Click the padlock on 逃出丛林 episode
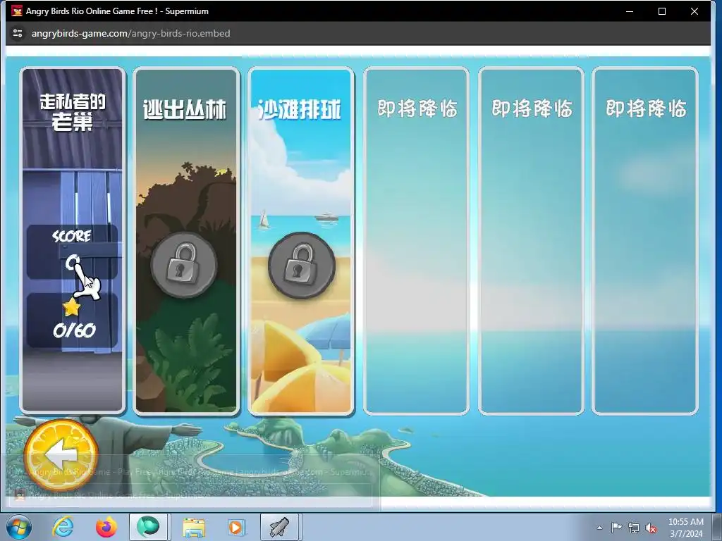The image size is (722, 541). (x=184, y=266)
